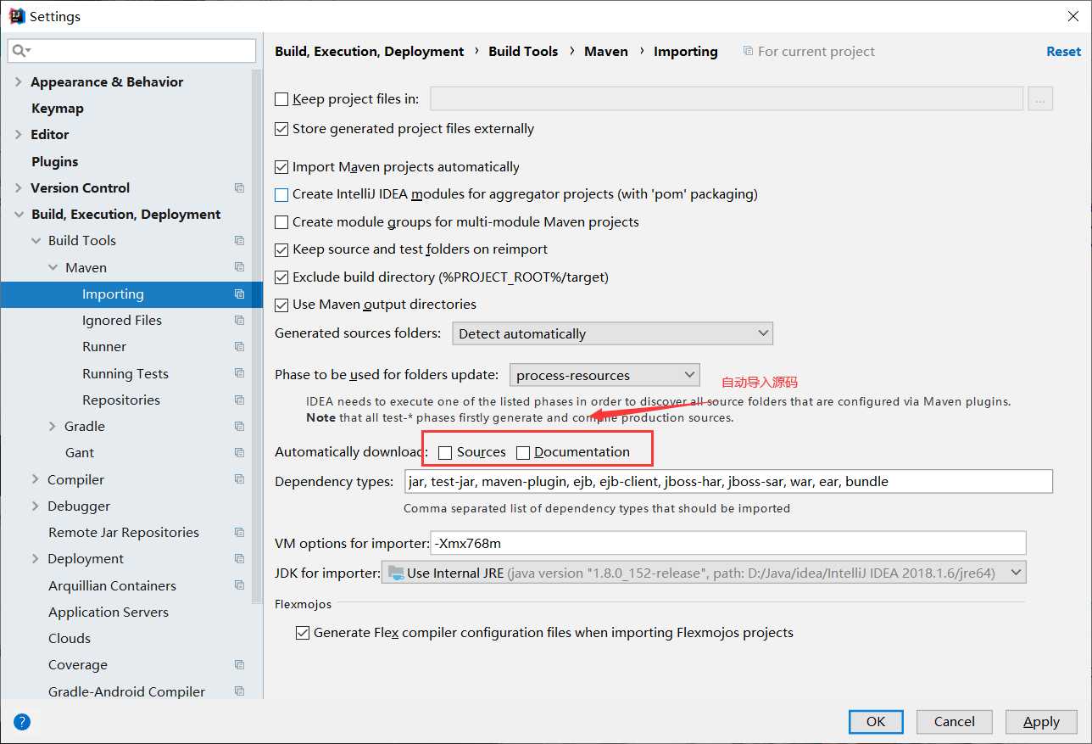Click the settings tree scrollbar

pyautogui.click(x=258, y=335)
